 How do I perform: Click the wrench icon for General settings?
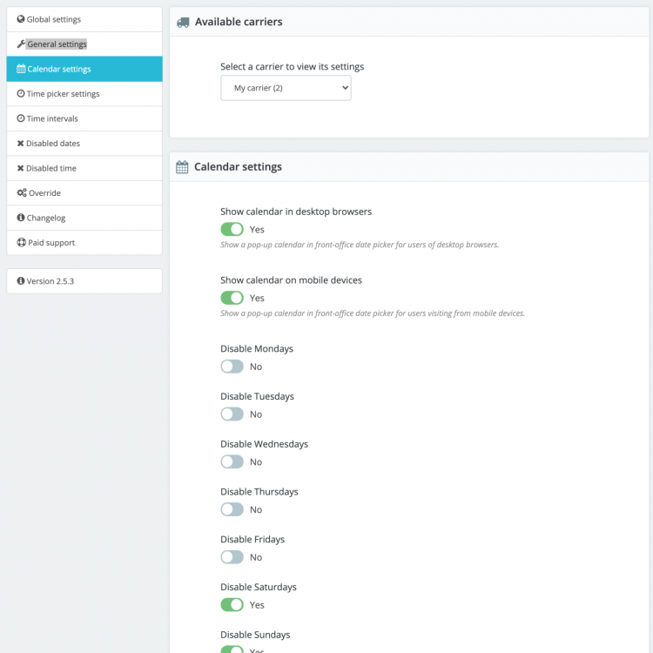pos(21,44)
